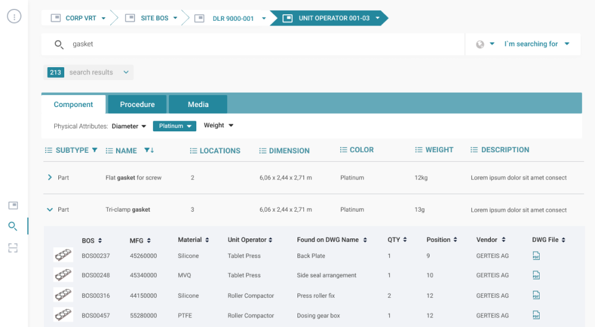Open the Platinum filter dropdown
Screen dimensions: 595x327
click(174, 126)
